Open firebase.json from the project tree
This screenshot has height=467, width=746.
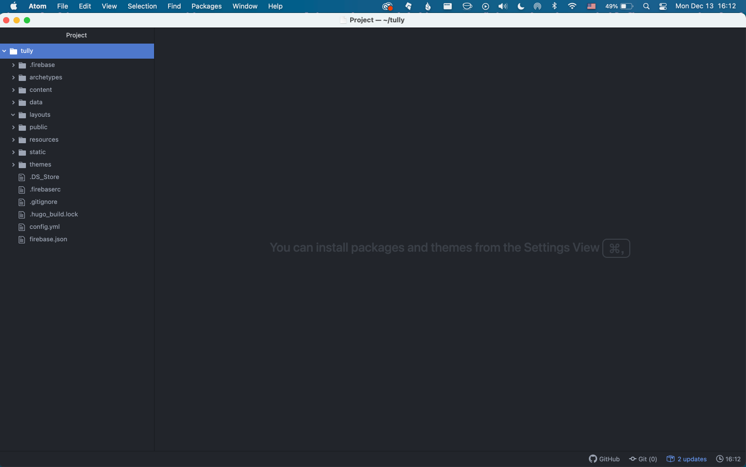[x=48, y=239]
